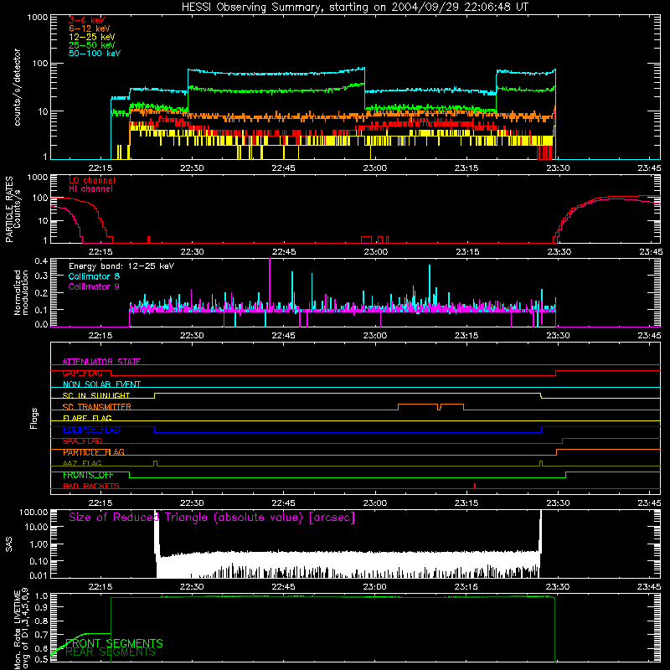Select the 25-50 keV legend label
670x670 pixels.
pyautogui.click(x=92, y=45)
